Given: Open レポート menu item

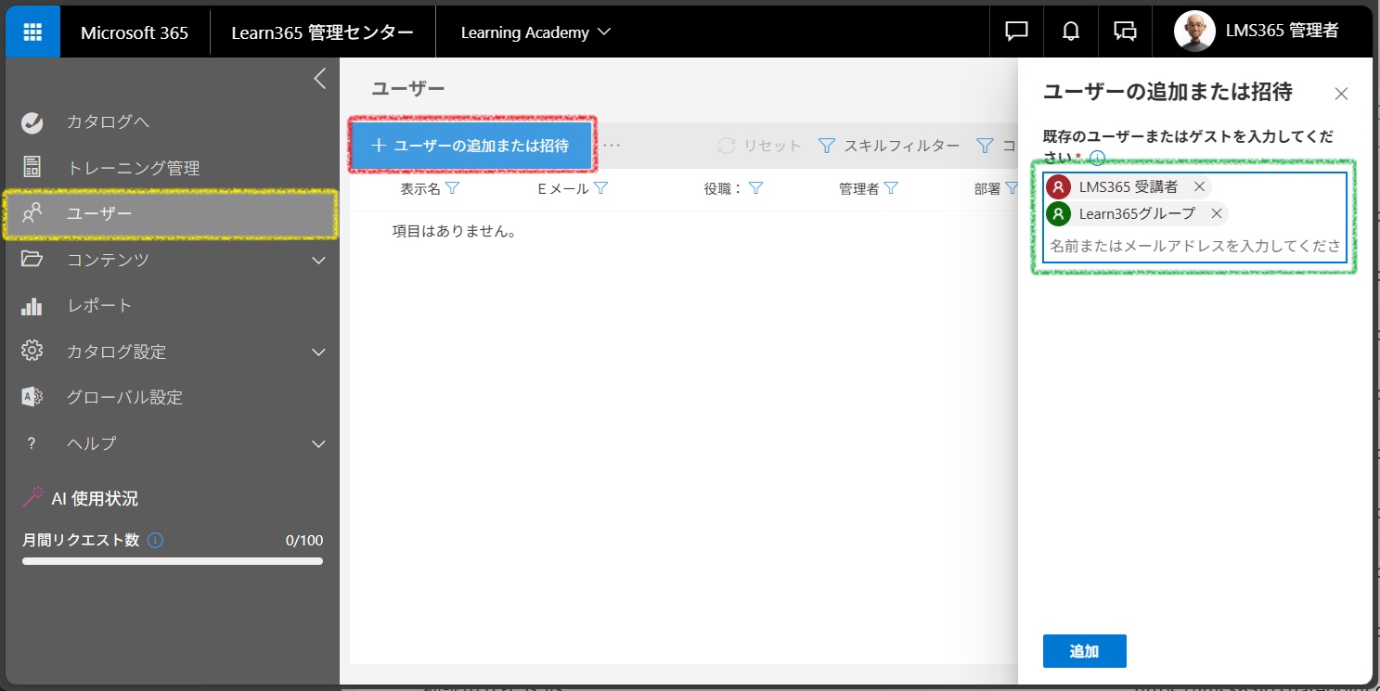Looking at the screenshot, I should click(99, 306).
